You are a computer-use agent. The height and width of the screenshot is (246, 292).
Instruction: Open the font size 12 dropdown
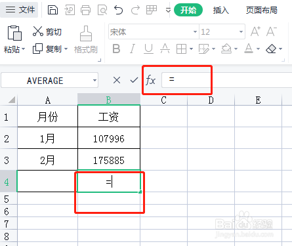click(x=241, y=32)
